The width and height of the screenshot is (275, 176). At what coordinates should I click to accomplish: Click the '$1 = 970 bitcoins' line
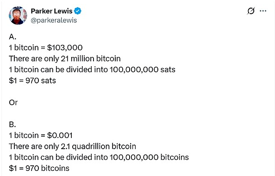[39, 168]
